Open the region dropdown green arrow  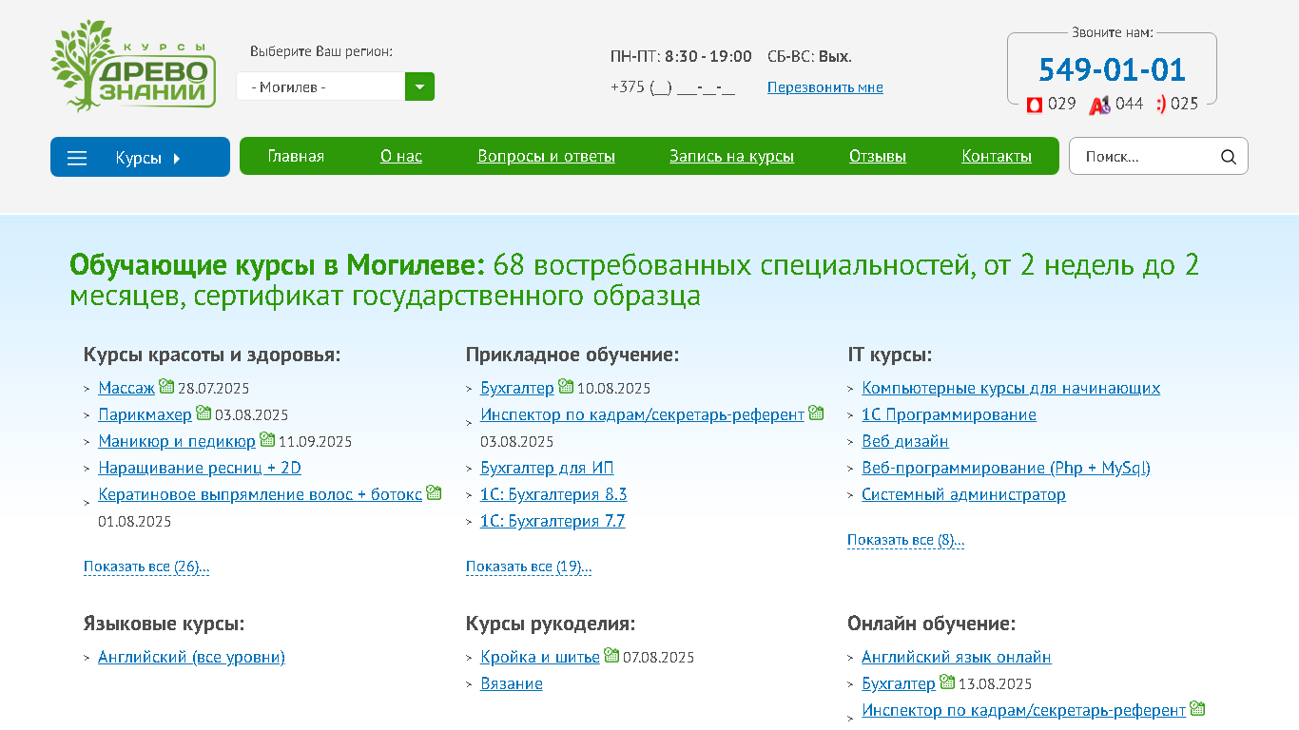coord(419,86)
